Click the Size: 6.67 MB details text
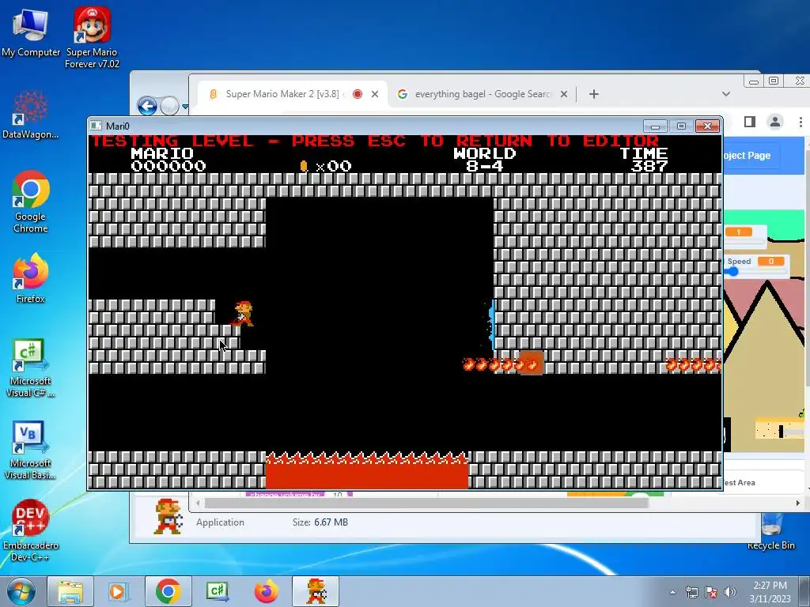 tap(320, 522)
